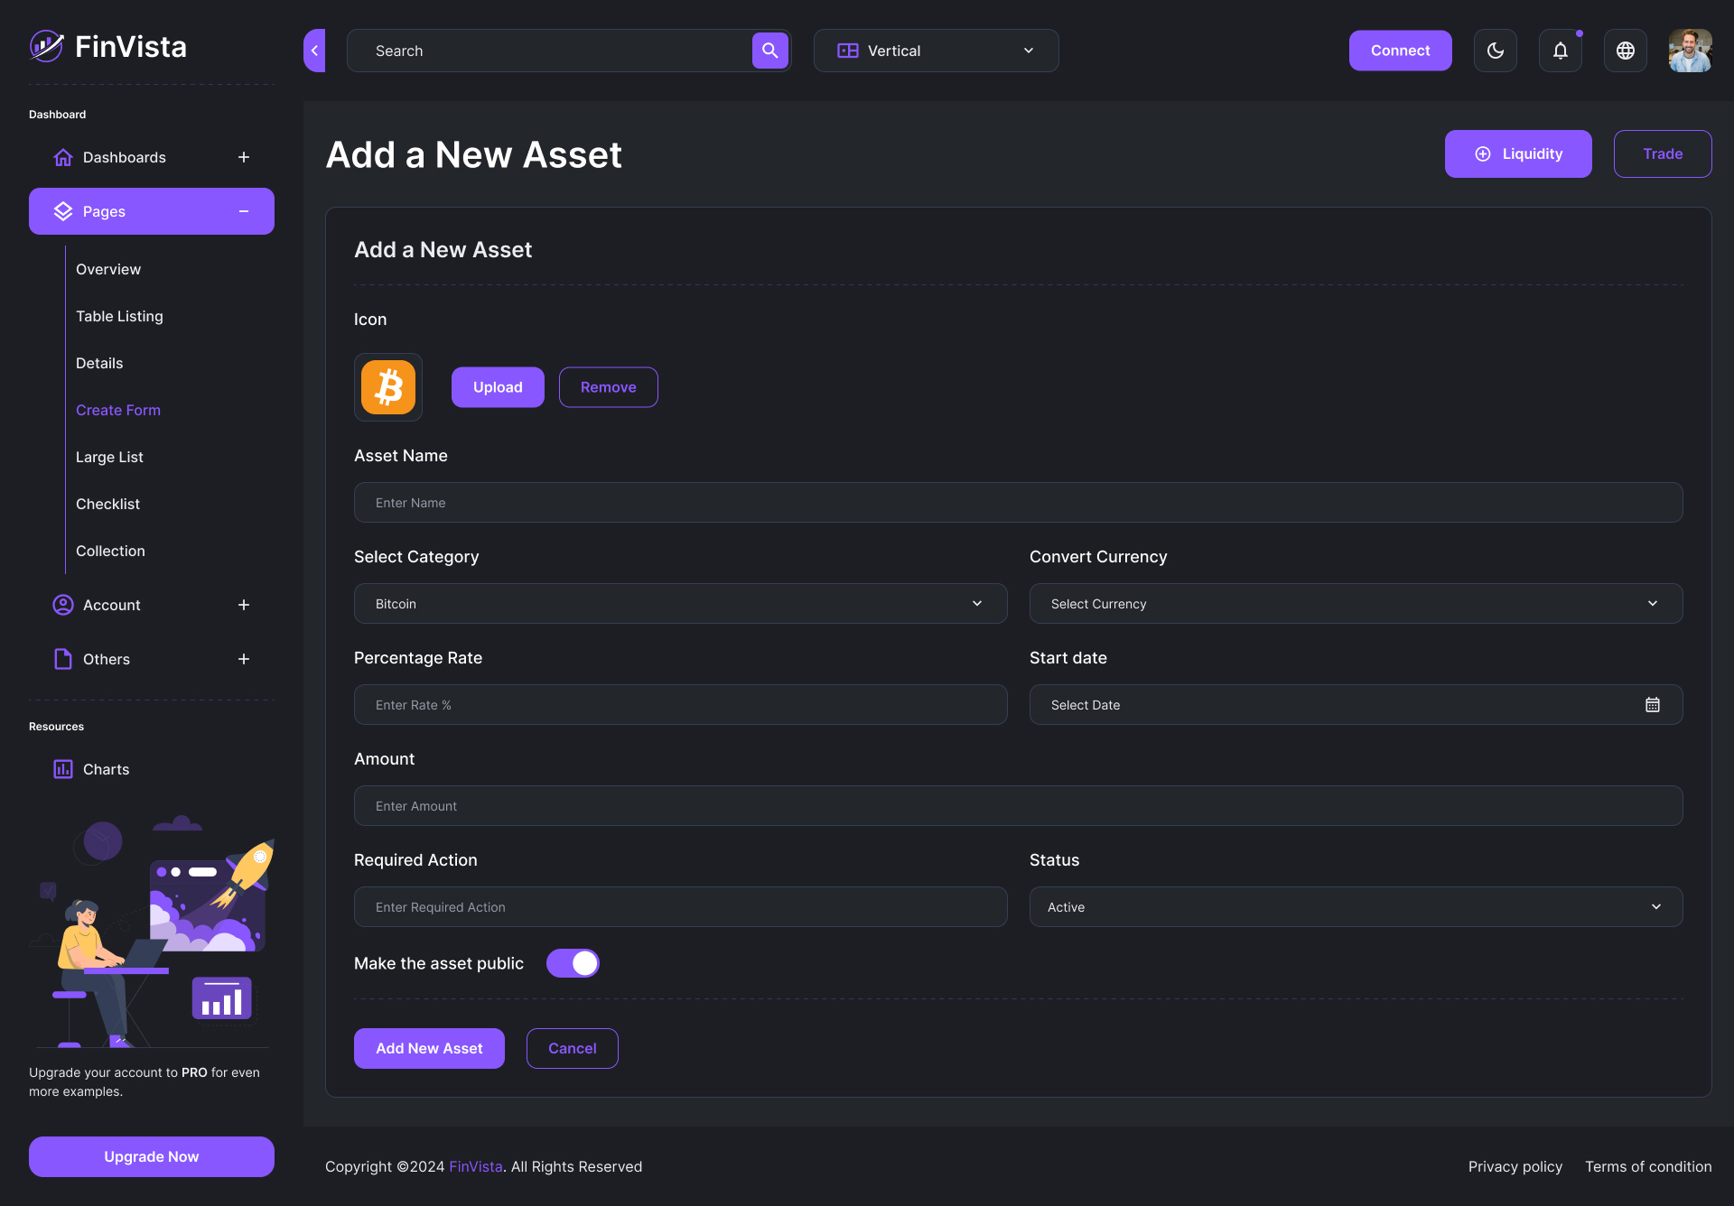
Task: Expand Account section with plus icon
Action: [x=244, y=605]
